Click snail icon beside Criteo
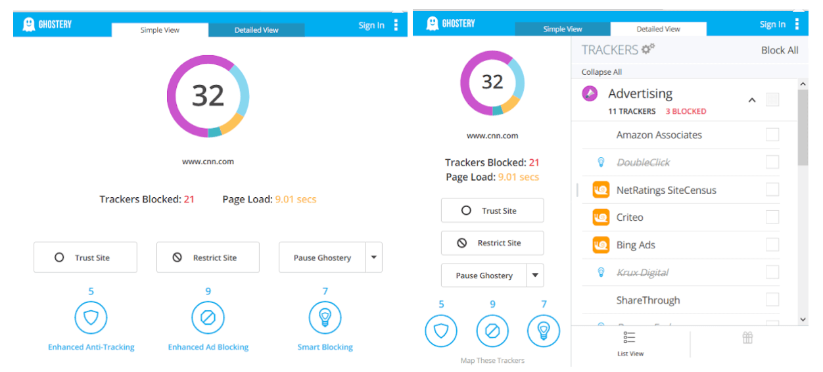823x372 pixels. point(601,217)
